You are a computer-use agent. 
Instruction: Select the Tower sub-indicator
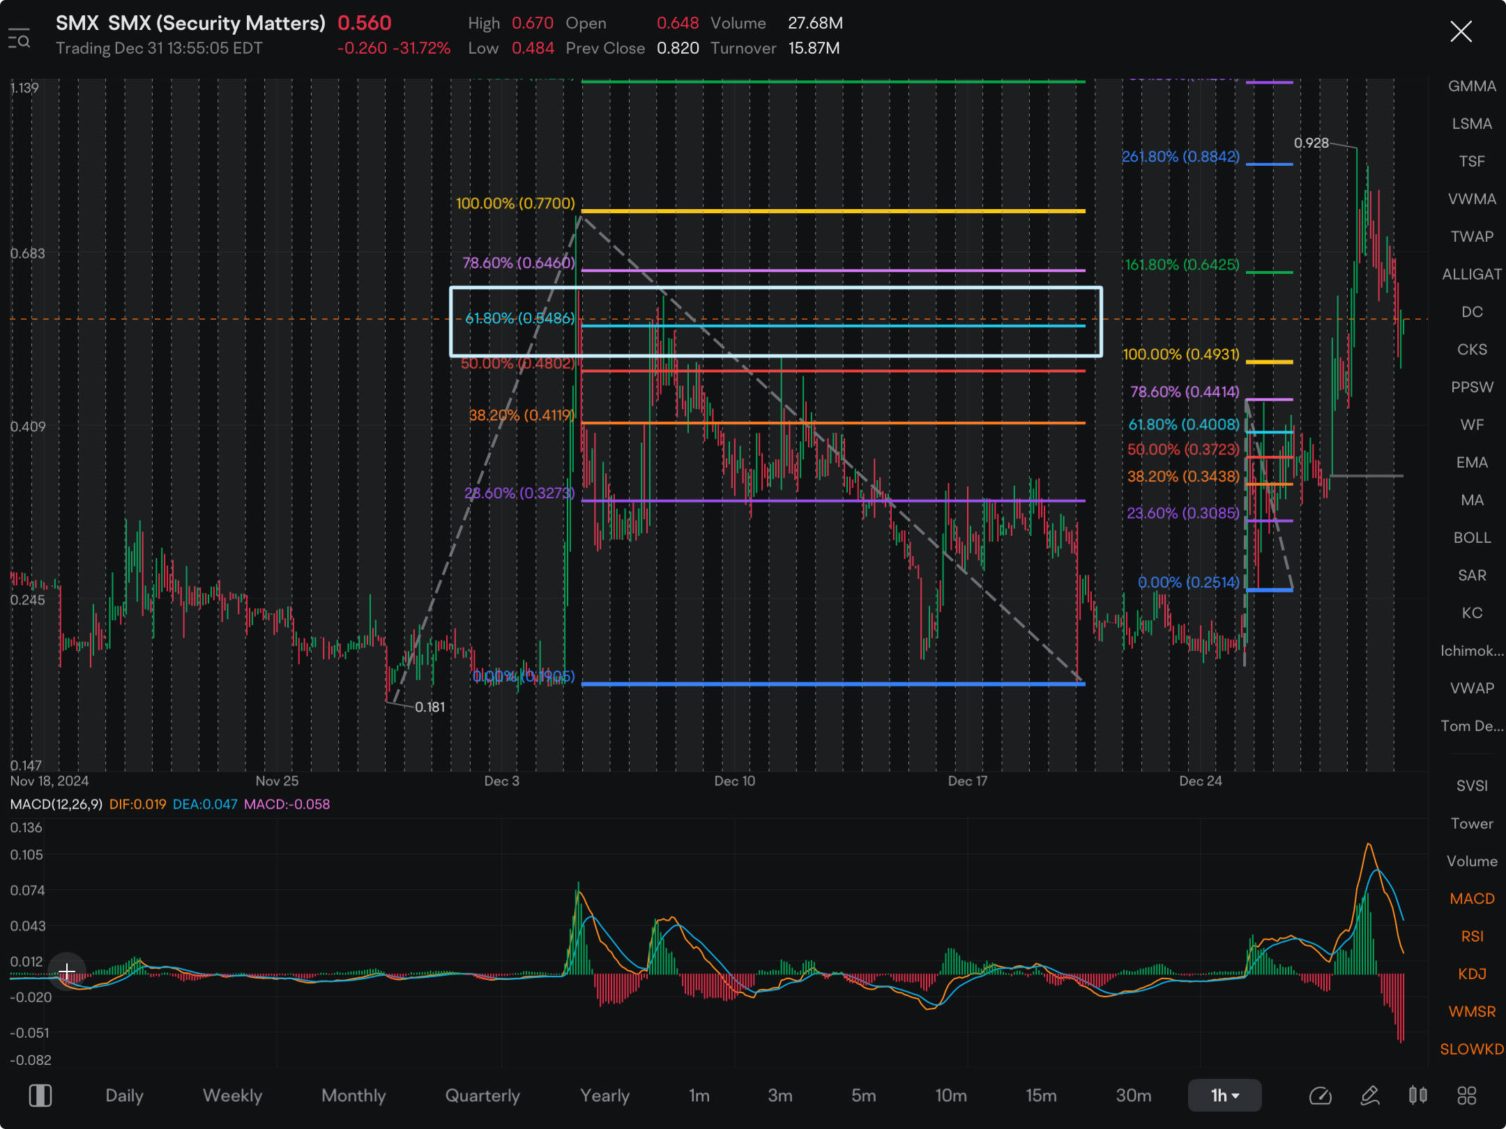pyautogui.click(x=1472, y=824)
